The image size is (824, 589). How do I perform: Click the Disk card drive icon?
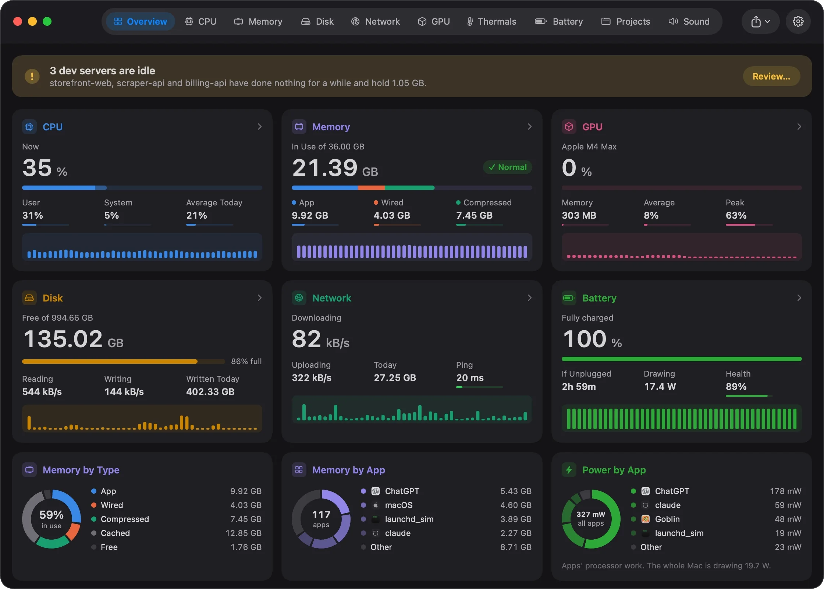coord(29,298)
